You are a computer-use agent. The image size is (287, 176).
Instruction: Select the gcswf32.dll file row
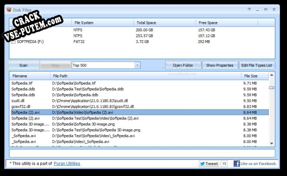(x=140, y=107)
